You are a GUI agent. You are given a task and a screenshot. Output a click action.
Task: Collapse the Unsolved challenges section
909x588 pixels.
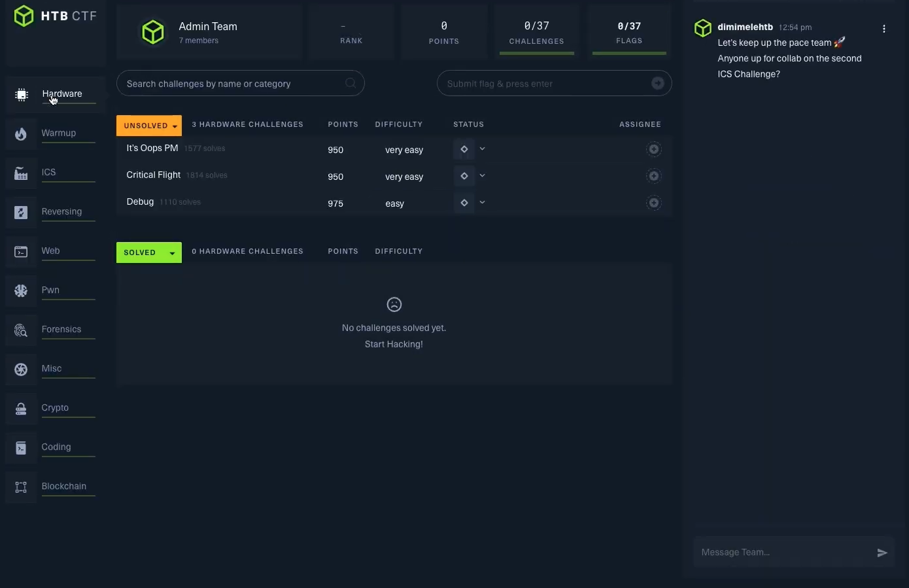pyautogui.click(x=149, y=126)
